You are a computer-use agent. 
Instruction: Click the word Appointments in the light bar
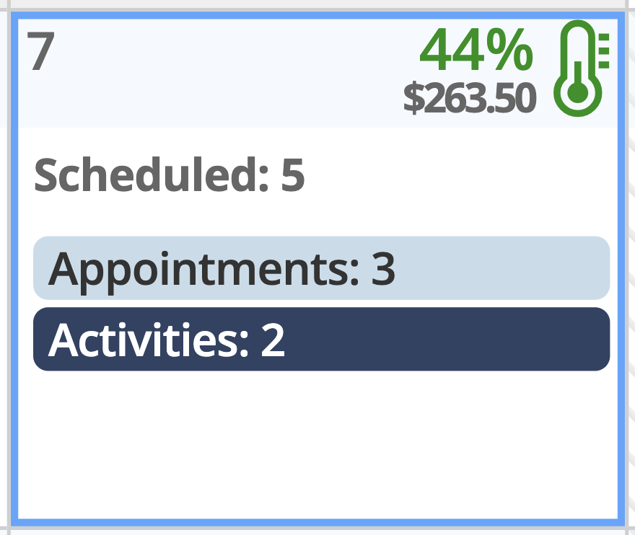(x=203, y=268)
